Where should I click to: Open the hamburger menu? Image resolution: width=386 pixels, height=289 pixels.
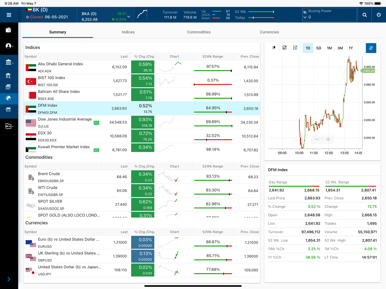pyautogui.click(x=9, y=15)
